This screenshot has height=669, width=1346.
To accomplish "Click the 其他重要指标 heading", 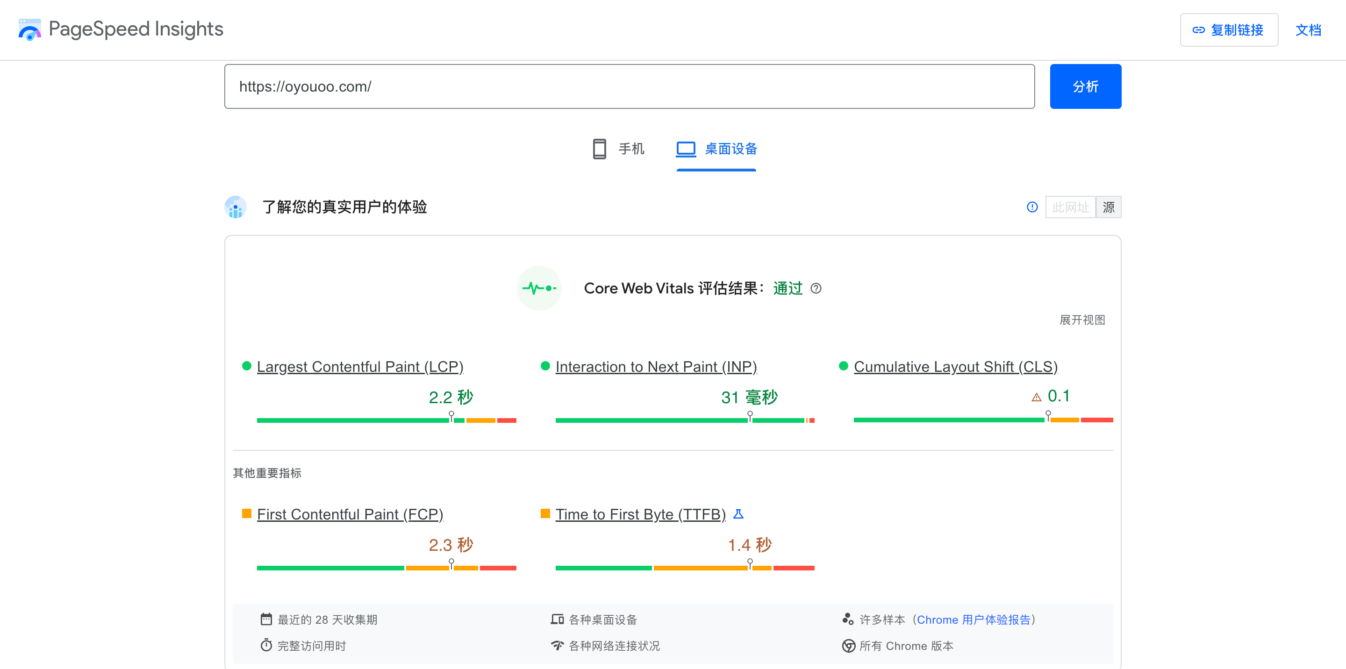I will click(x=267, y=473).
